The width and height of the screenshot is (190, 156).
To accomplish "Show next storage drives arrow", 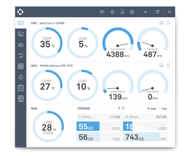I will [124, 108].
